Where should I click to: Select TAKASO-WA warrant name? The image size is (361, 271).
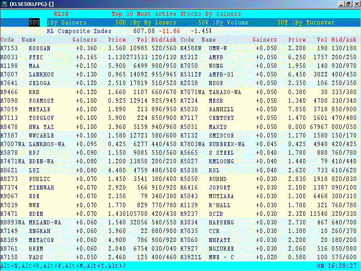click(x=225, y=92)
